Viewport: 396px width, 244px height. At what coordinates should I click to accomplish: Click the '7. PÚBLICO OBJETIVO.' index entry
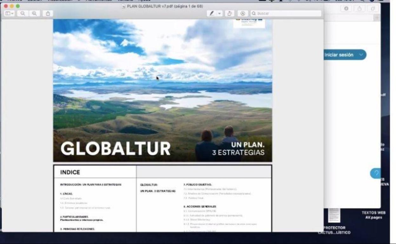pyautogui.click(x=197, y=184)
